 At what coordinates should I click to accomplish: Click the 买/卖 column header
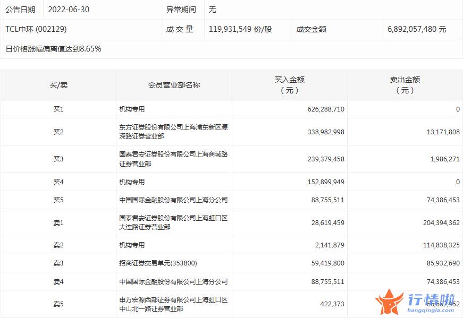pyautogui.click(x=58, y=85)
